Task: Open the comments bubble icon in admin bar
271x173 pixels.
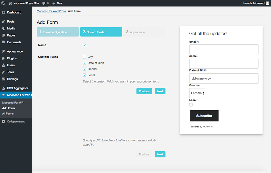Action: [44, 3]
